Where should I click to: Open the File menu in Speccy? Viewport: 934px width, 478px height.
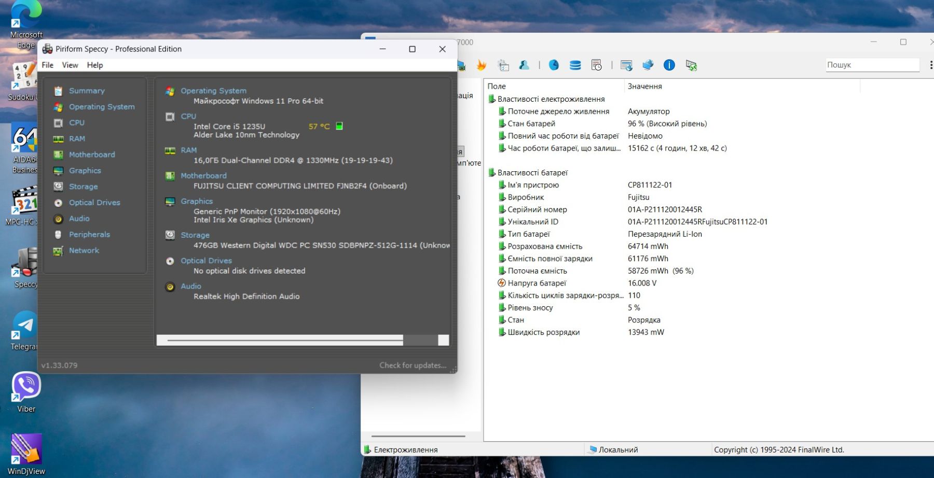[x=48, y=65]
